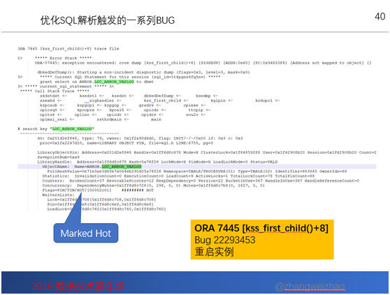The height and width of the screenshot is (295, 390).
Task: Click 'kzdopcl' in the call stack
Action: point(264,101)
